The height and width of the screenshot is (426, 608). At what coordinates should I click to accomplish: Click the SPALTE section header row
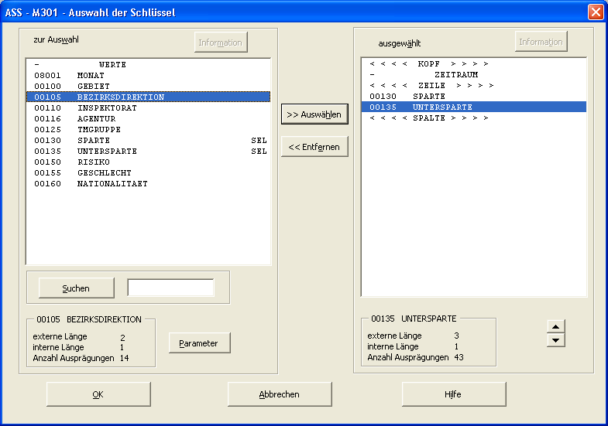point(428,118)
